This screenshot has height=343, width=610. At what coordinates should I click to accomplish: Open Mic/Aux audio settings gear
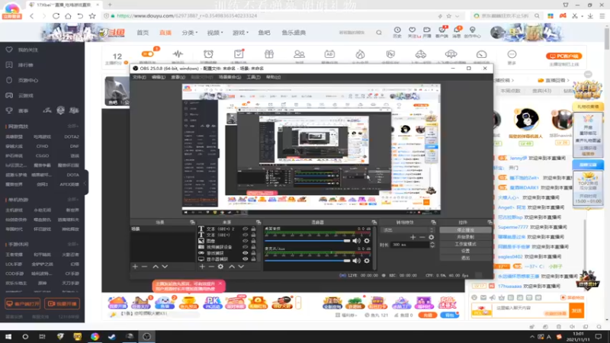(367, 261)
